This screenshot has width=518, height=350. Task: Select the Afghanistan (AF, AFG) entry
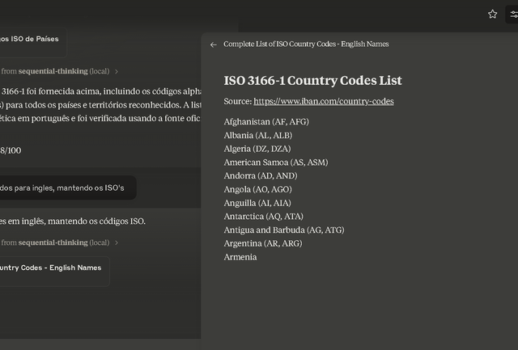coord(266,122)
